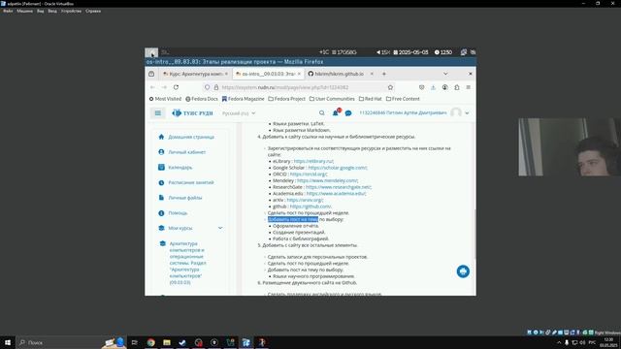Expand the list all tabs chevron
The image size is (621, 349).
click(445, 74)
